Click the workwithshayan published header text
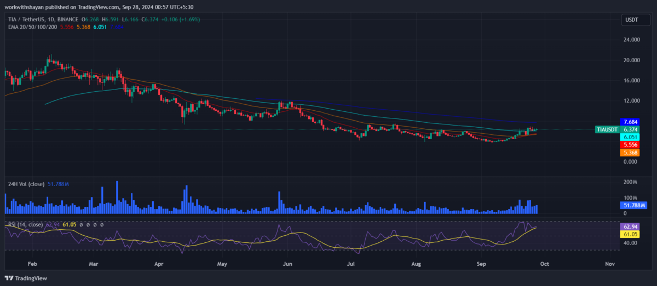 (95, 7)
